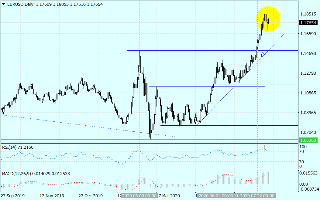The width and height of the screenshot is (320, 200).
Task: Select the EURUSD,Daily chart title text
Action: click(x=20, y=4)
